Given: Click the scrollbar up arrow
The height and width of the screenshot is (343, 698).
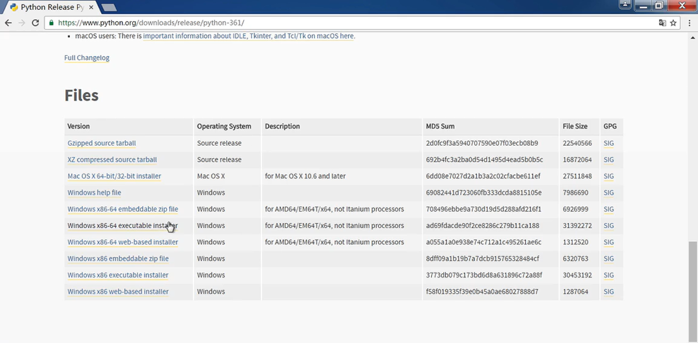Looking at the screenshot, I should tap(693, 37).
